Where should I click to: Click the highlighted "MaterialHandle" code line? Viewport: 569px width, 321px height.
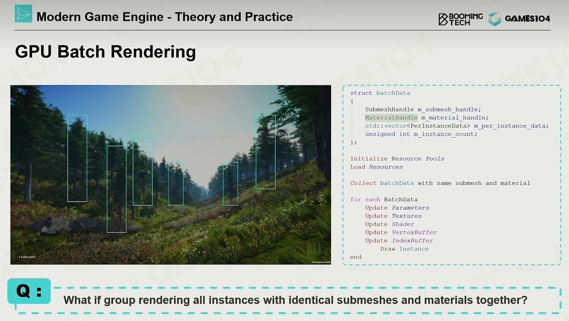(427, 118)
